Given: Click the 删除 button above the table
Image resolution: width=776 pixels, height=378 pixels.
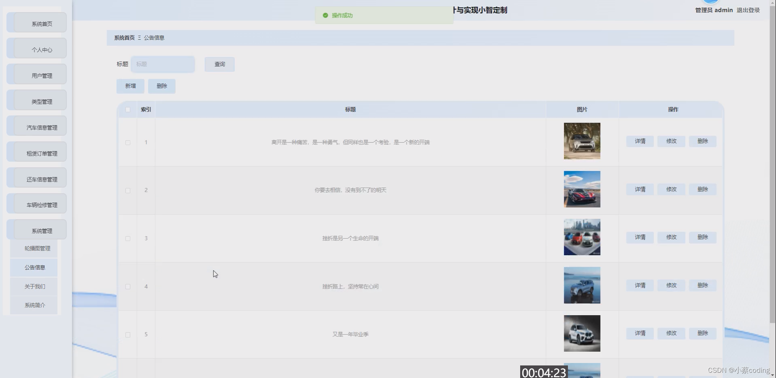Looking at the screenshot, I should point(162,86).
